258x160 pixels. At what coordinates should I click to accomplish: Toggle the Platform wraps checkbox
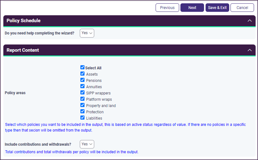82,99
